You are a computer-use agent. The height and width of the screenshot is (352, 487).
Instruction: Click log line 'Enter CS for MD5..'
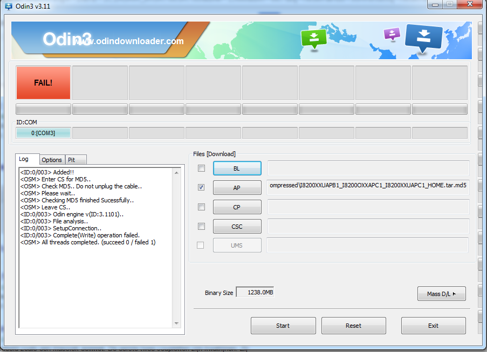(56, 179)
